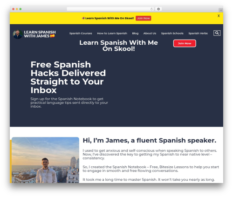Open the About Us page
233x197 pixels.
pyautogui.click(x=150, y=34)
